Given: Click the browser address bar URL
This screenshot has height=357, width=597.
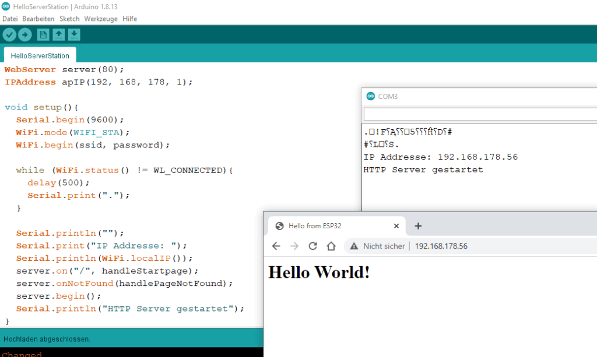Looking at the screenshot, I should 441,246.
